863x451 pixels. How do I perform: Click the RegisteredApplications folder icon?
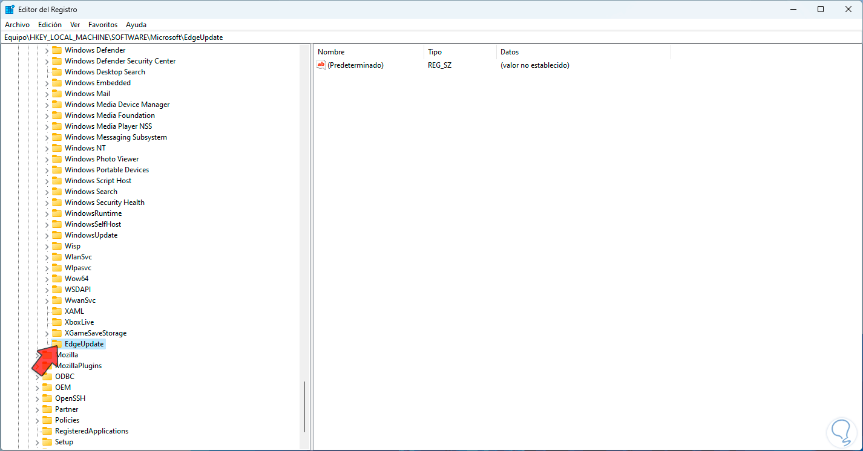click(x=47, y=431)
